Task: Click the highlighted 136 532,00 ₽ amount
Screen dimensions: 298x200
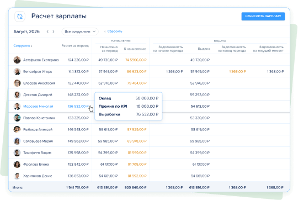Action: pyautogui.click(x=78, y=107)
